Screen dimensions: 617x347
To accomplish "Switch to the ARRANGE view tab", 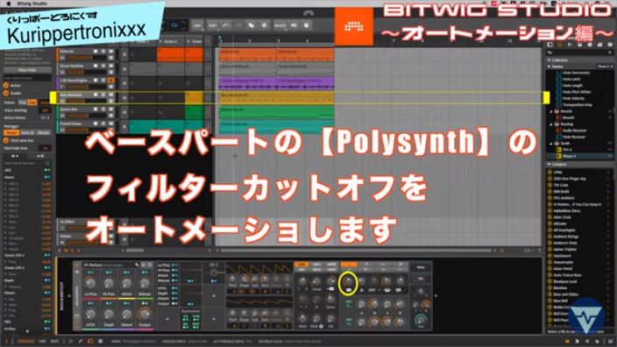I will 26,341.
